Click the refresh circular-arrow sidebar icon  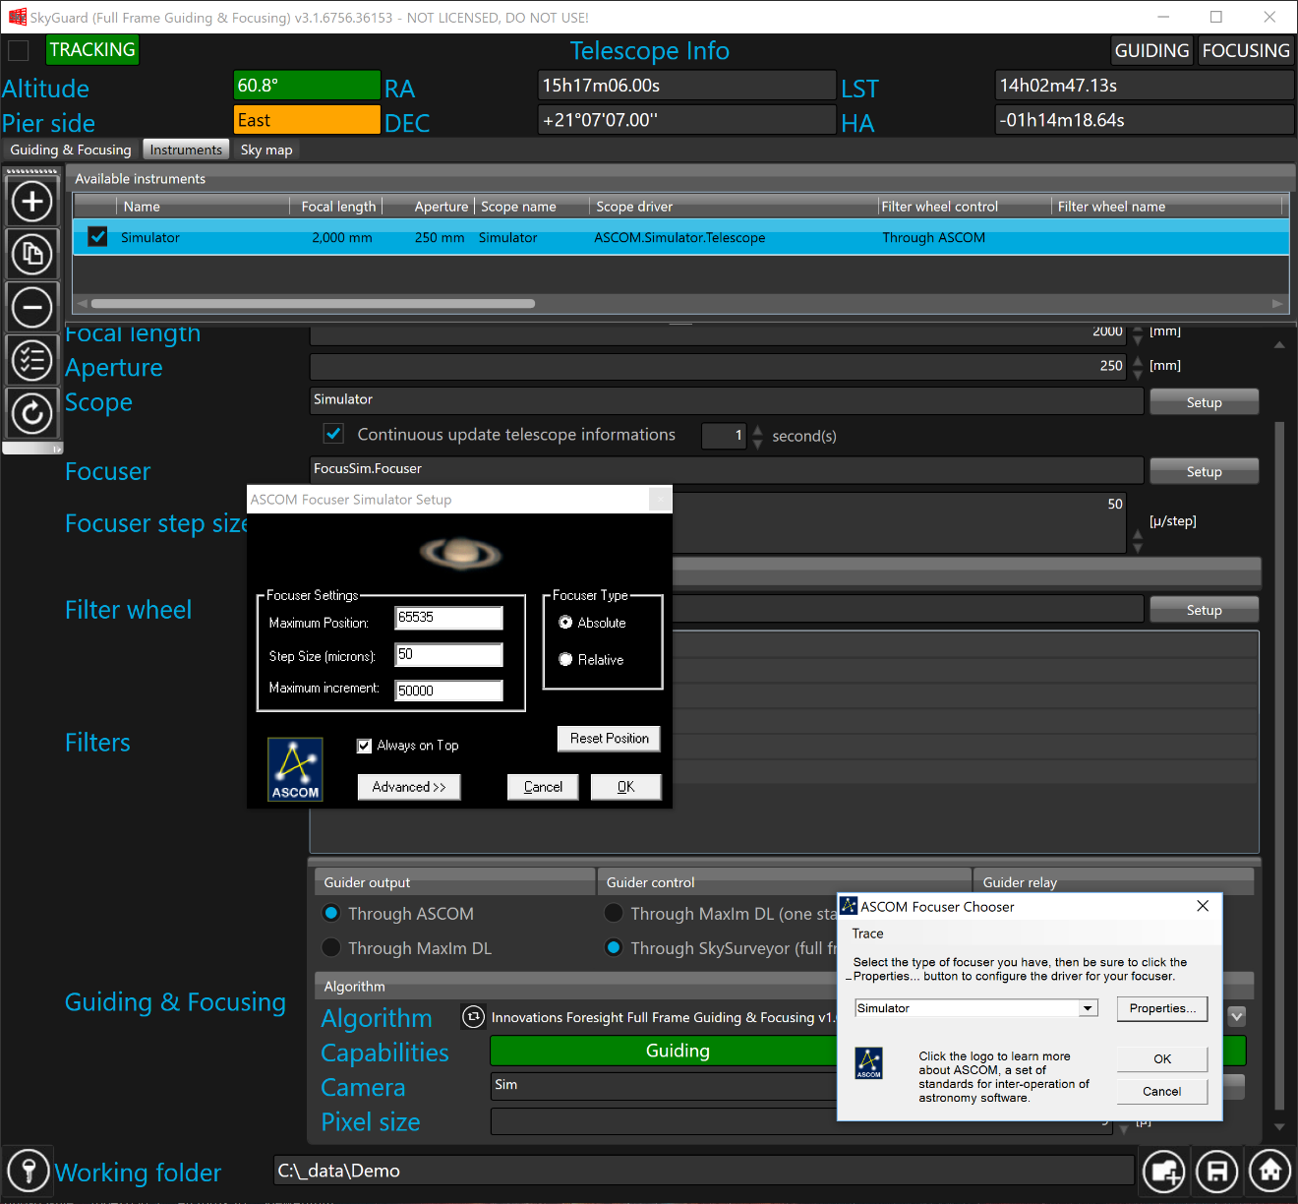(31, 413)
